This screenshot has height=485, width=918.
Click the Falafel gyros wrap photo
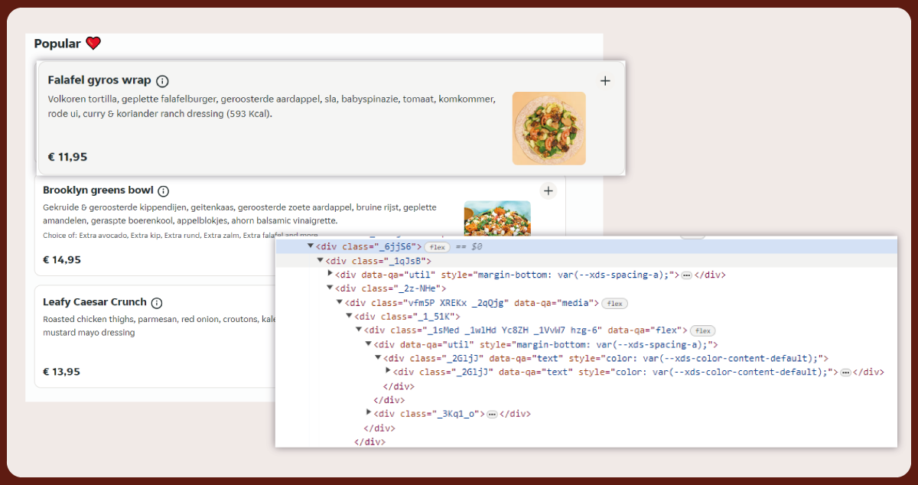click(549, 128)
